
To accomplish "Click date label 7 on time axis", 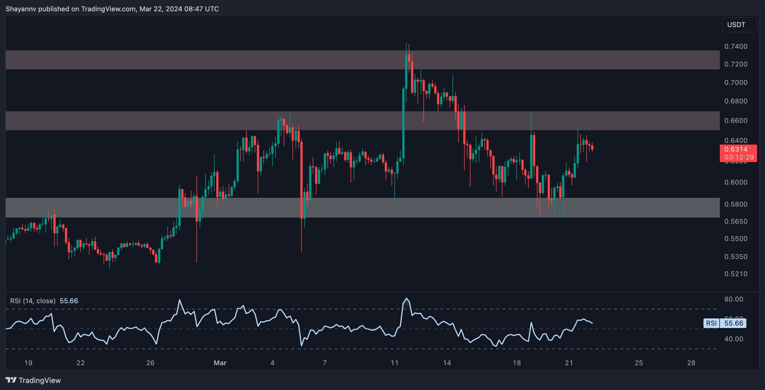I will [x=325, y=363].
